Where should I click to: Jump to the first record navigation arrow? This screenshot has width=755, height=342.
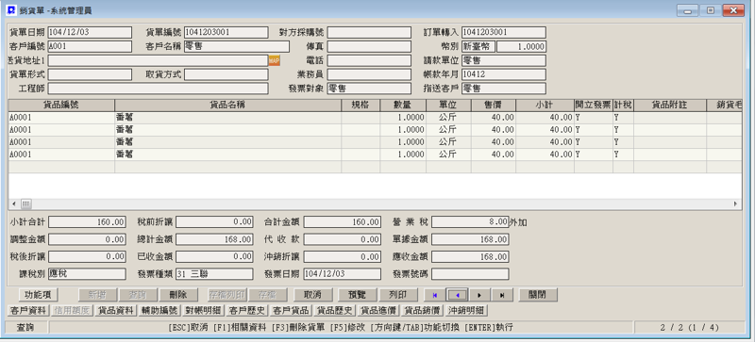[435, 295]
